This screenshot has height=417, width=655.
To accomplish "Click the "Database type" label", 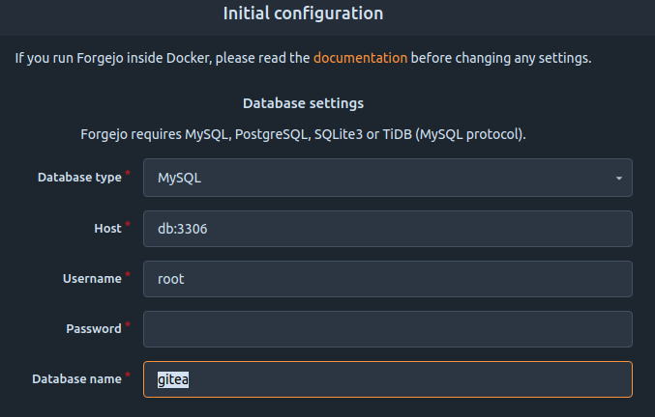I will 79,178.
